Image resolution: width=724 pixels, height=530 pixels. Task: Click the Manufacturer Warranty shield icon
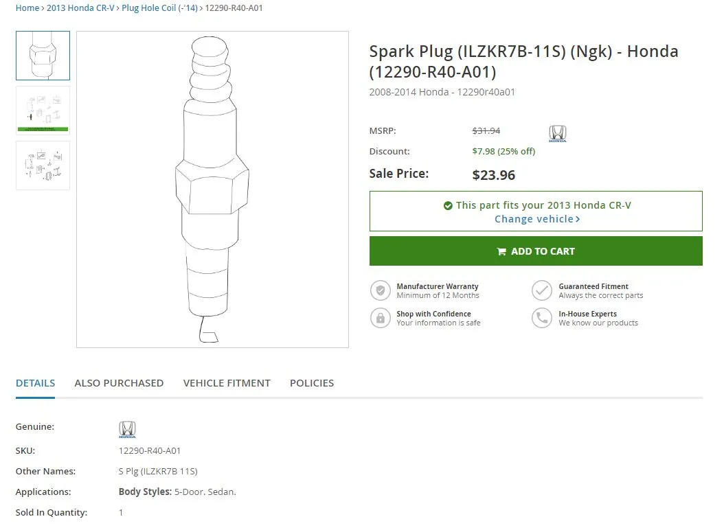[380, 290]
